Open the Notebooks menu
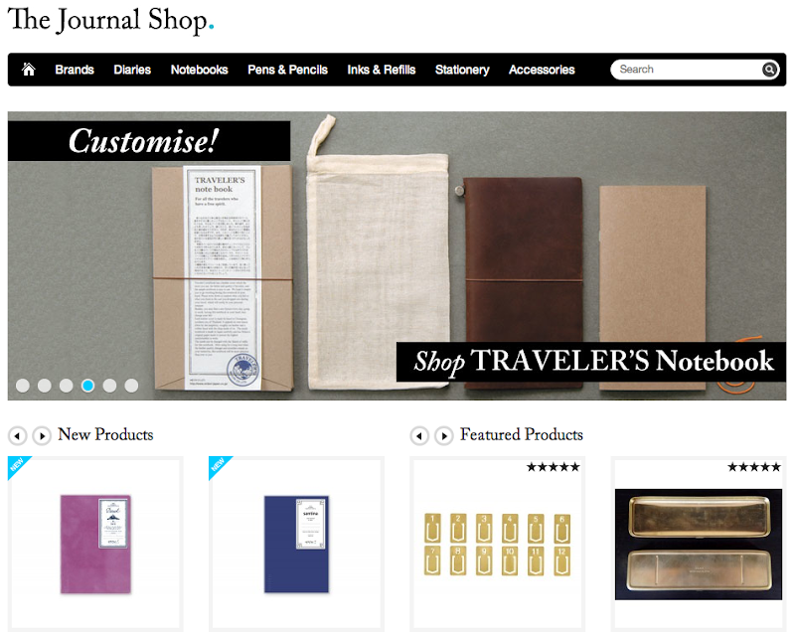 point(200,70)
